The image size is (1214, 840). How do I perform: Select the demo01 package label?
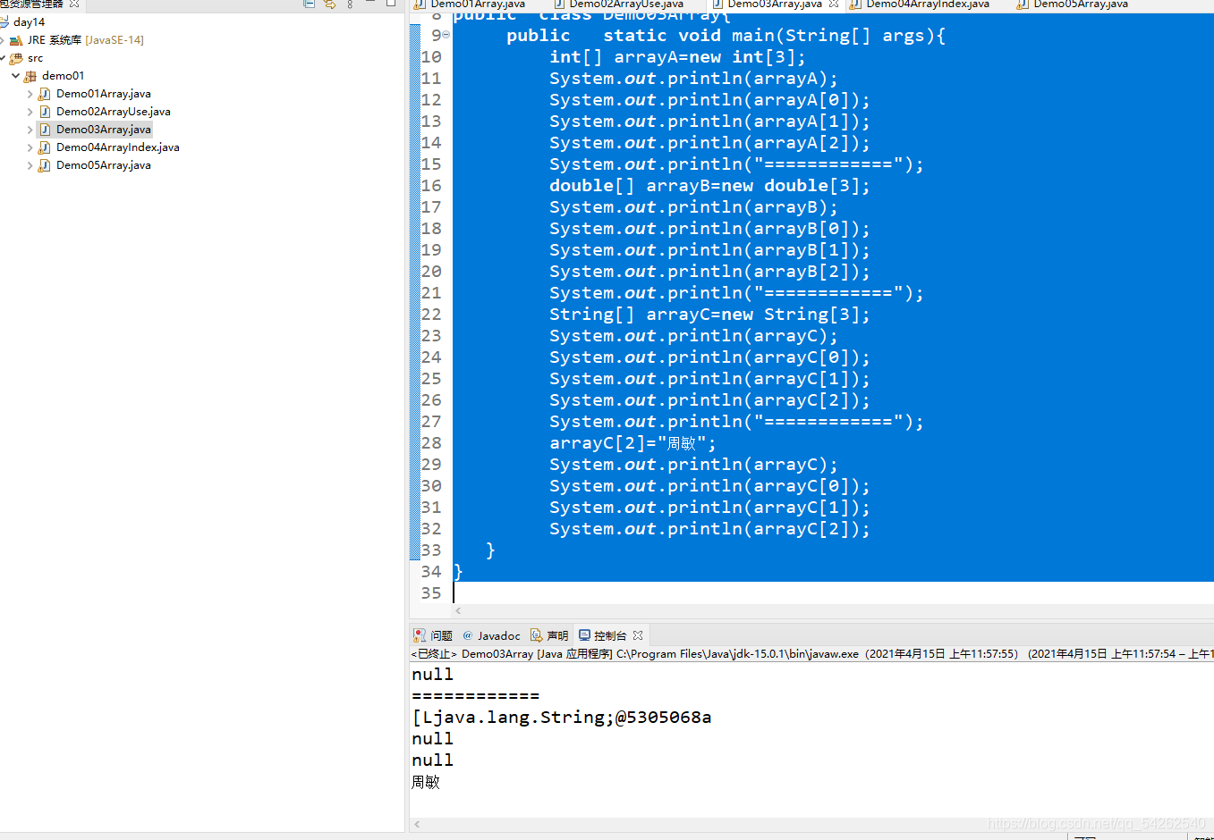pos(64,76)
